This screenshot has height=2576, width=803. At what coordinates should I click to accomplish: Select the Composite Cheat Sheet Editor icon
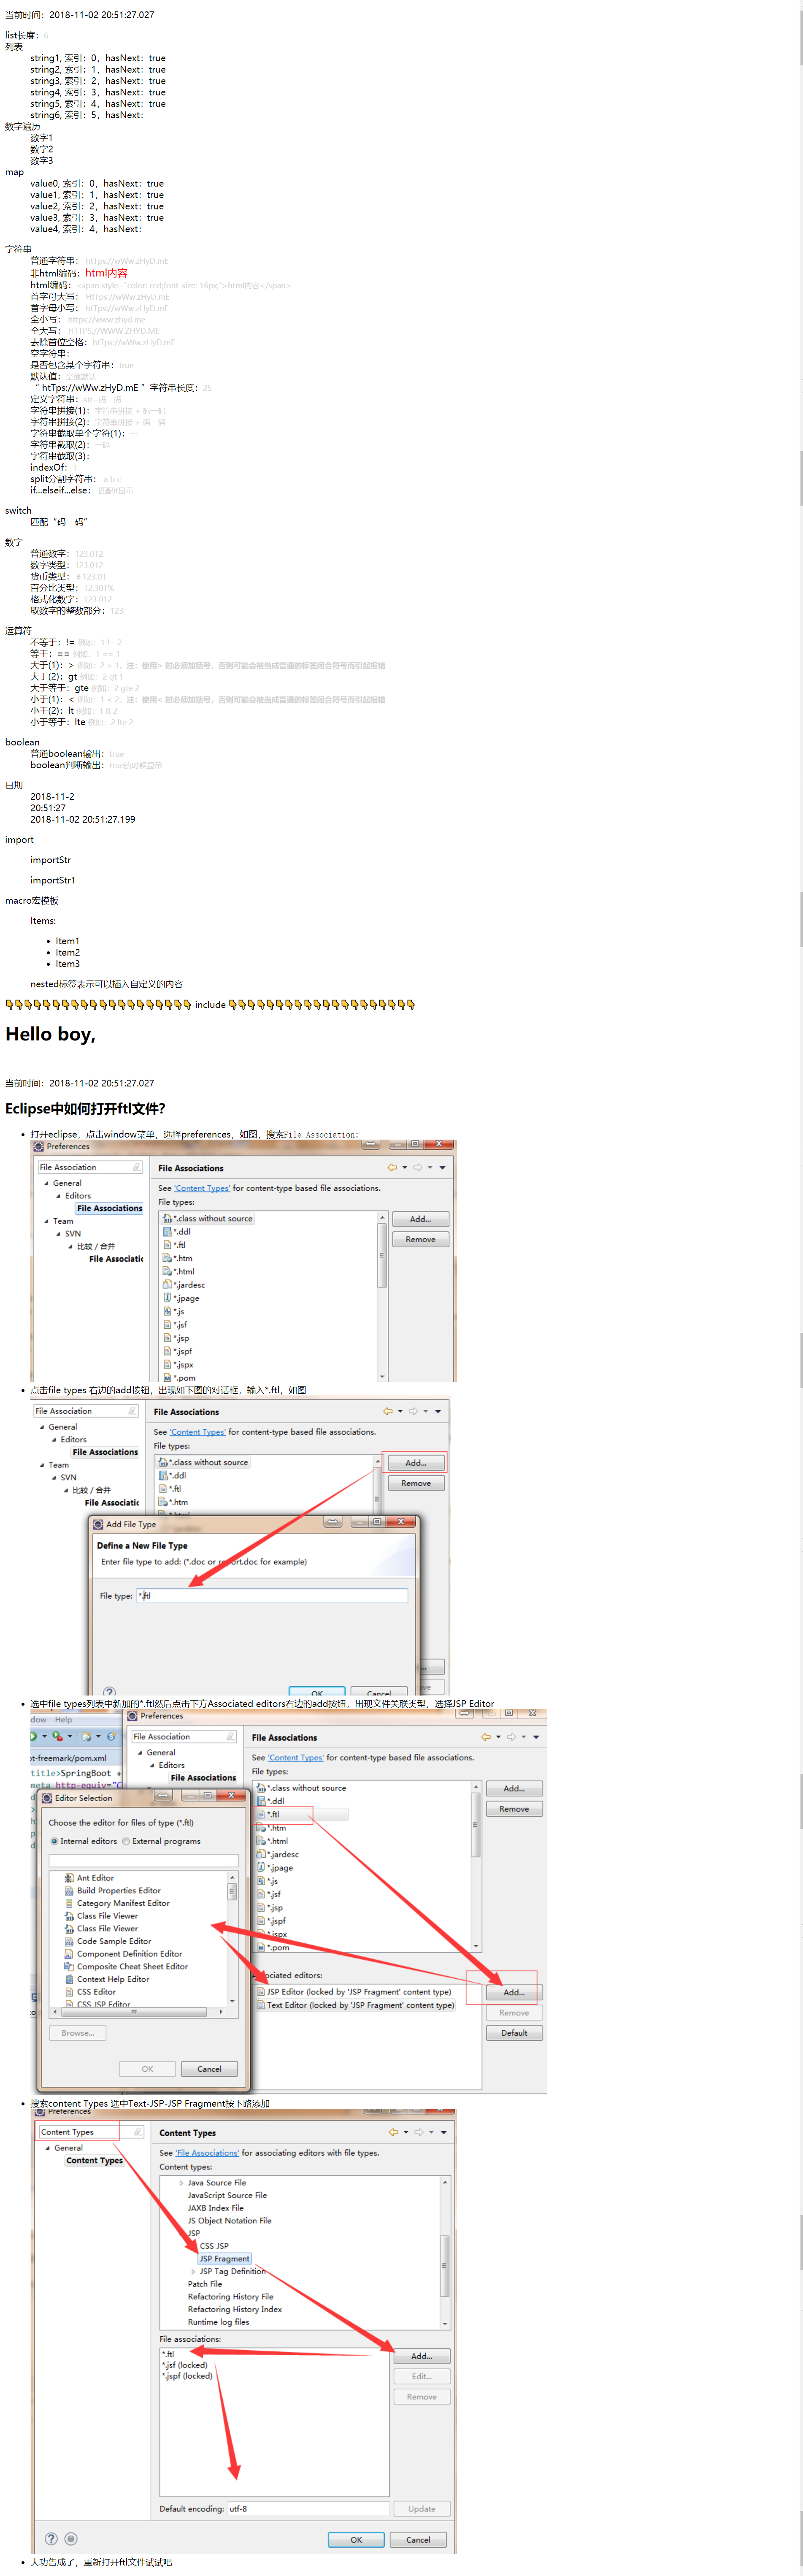point(69,1966)
